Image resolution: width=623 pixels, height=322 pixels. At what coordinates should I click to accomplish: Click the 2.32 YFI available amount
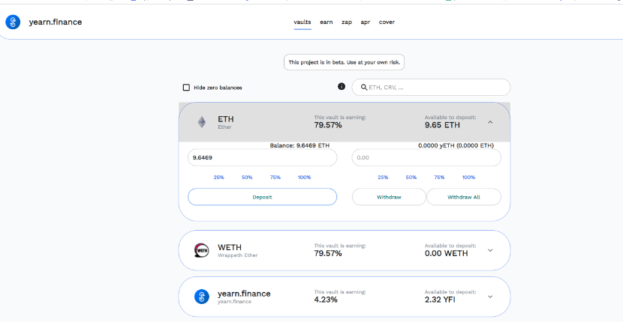[x=440, y=300]
